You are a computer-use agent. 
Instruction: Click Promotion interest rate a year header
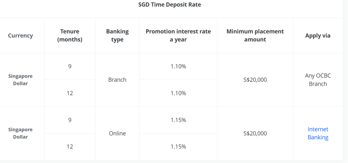(178, 35)
